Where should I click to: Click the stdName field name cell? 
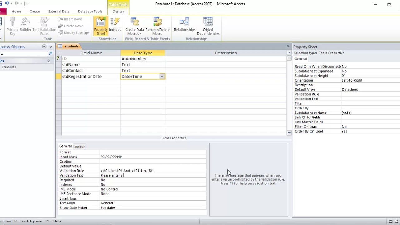[x=91, y=65]
